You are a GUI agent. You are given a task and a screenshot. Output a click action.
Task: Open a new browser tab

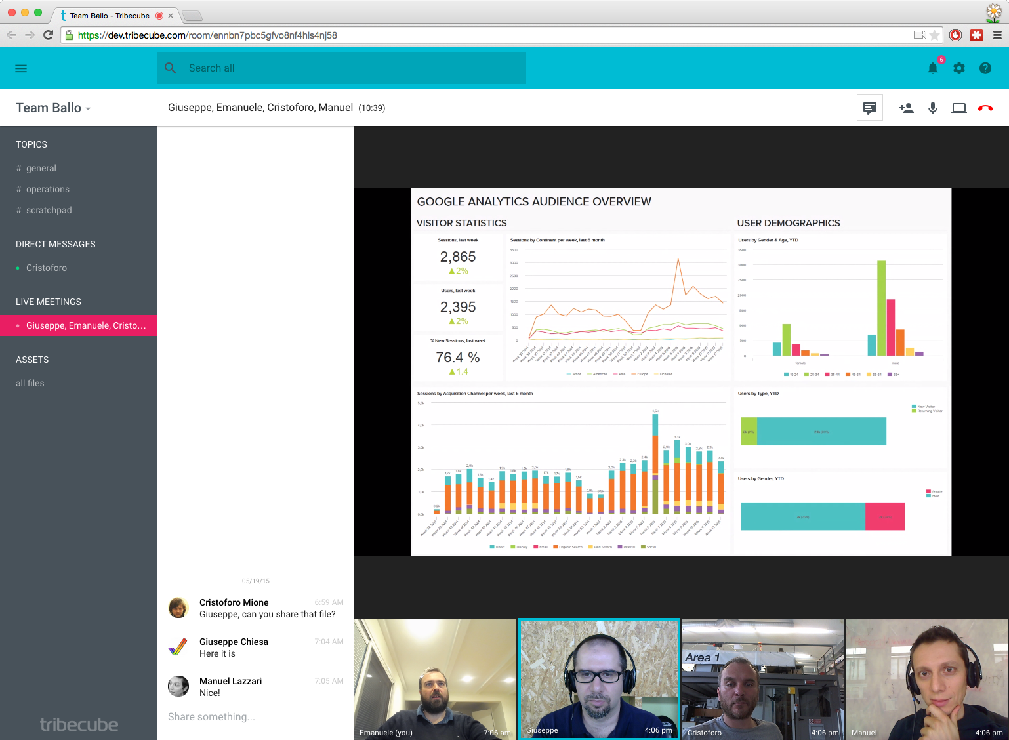(x=192, y=16)
